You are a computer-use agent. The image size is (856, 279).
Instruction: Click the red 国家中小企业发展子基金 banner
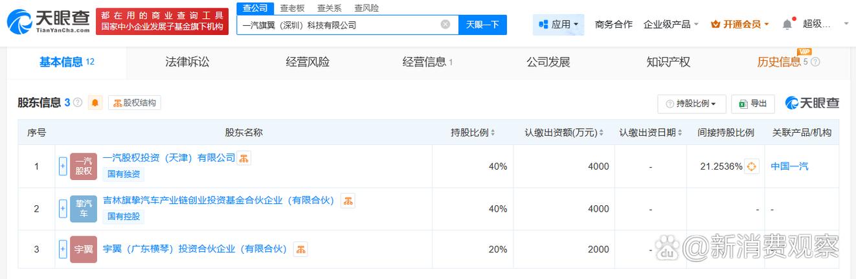(162, 21)
